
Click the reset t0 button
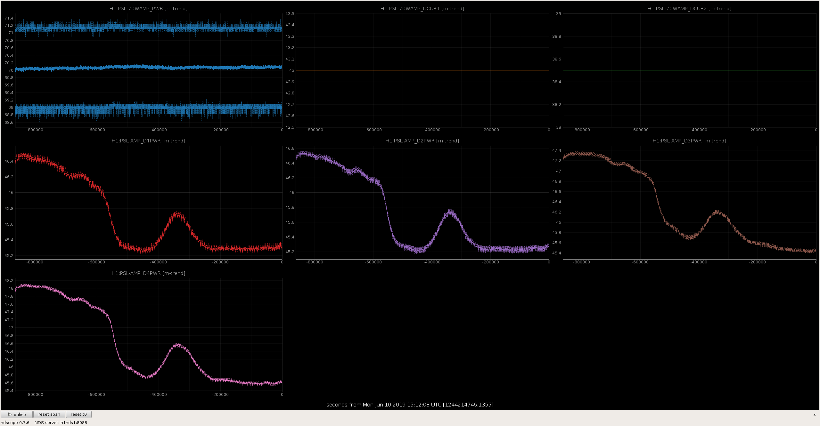pyautogui.click(x=79, y=414)
